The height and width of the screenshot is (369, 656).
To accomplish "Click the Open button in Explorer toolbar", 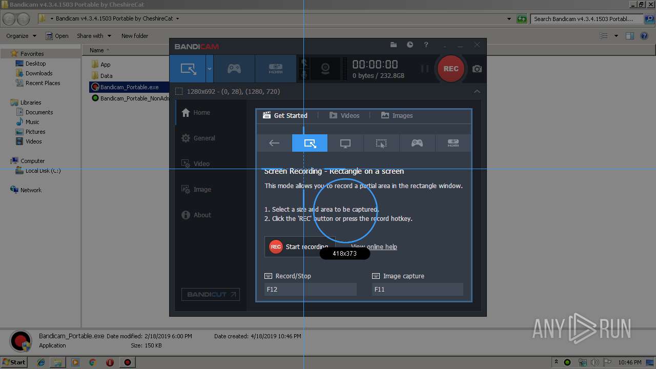I will [x=57, y=36].
